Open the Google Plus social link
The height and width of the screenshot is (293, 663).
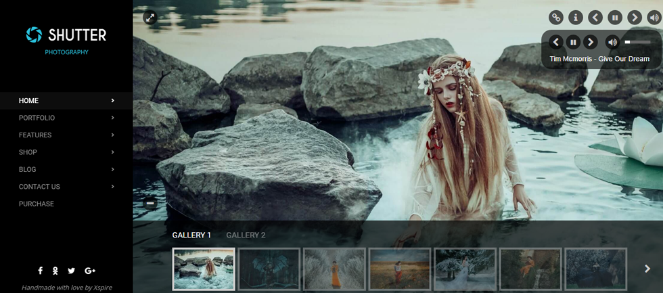point(90,271)
